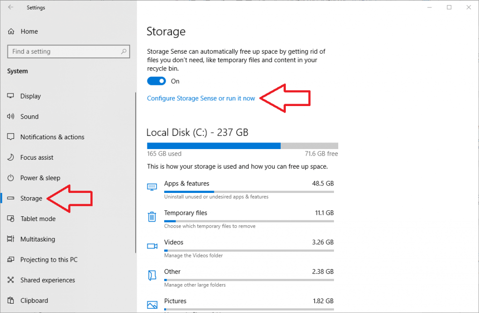The image size is (479, 313).
Task: Click the Find a setting search box
Action: [x=68, y=51]
